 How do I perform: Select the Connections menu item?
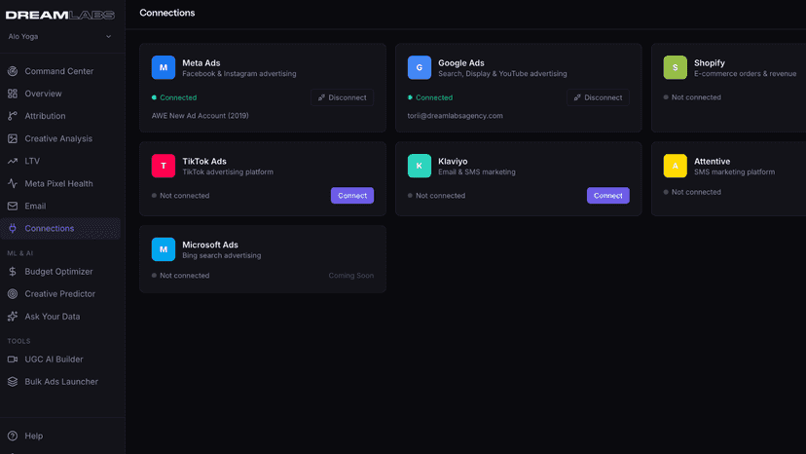[x=60, y=228]
